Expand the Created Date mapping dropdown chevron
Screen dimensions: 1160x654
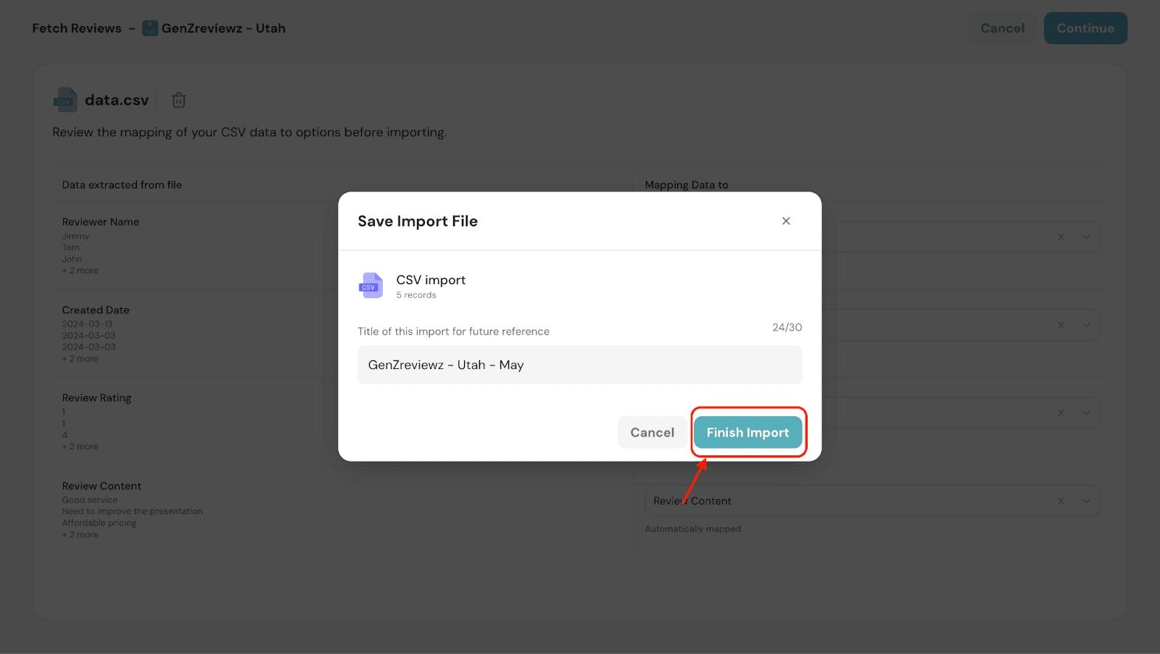[1086, 325]
